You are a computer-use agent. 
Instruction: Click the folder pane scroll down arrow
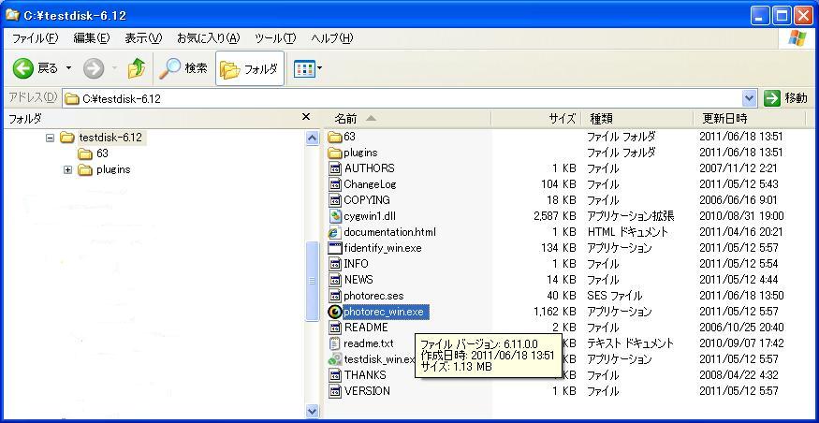click(x=312, y=411)
